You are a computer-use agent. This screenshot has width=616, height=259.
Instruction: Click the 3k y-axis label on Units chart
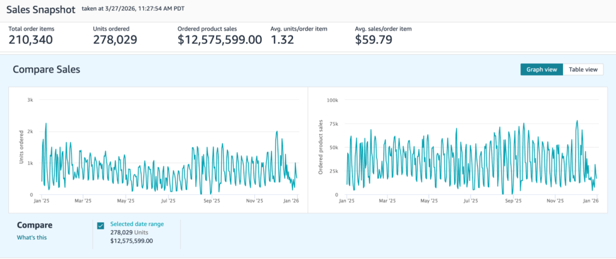(x=29, y=99)
